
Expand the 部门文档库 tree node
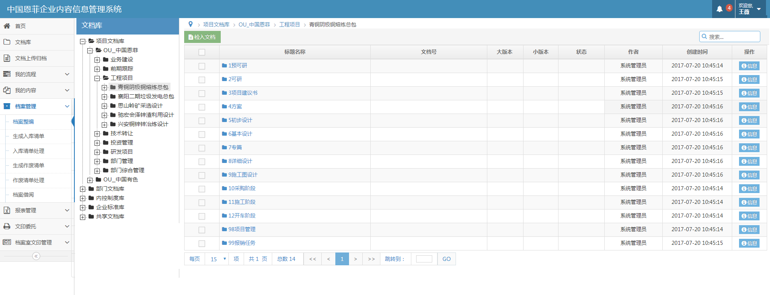(x=82, y=189)
